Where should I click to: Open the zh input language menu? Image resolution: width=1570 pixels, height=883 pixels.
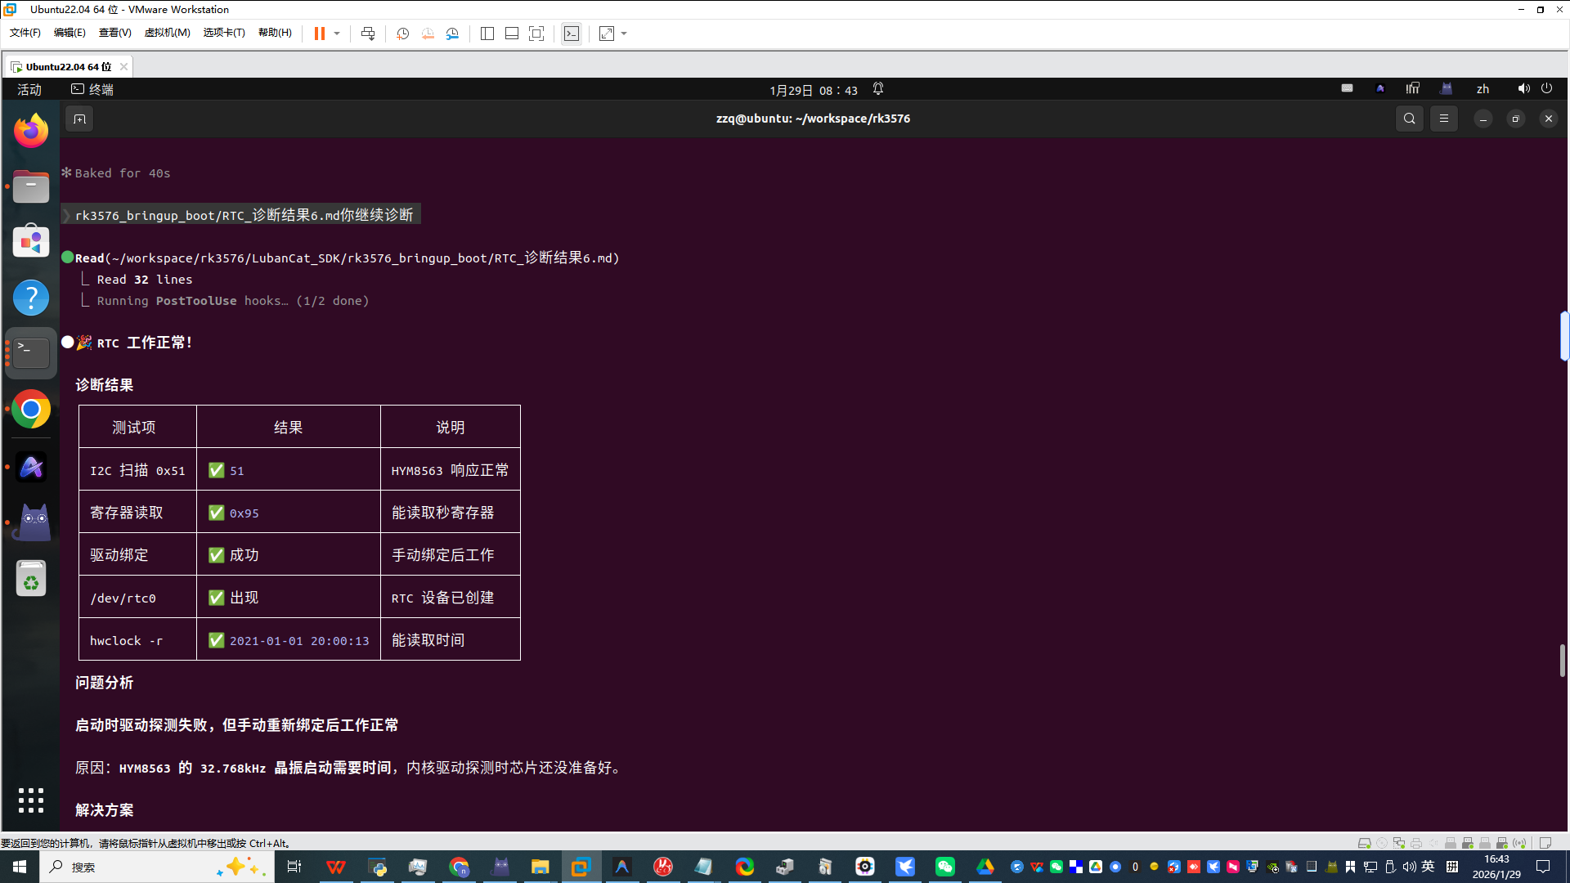[1483, 89]
